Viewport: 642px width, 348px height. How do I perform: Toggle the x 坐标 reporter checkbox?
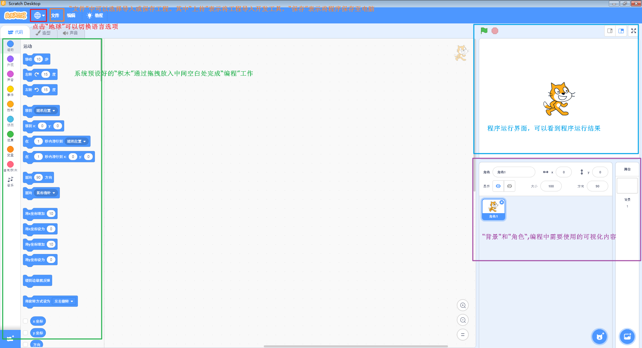click(25, 321)
